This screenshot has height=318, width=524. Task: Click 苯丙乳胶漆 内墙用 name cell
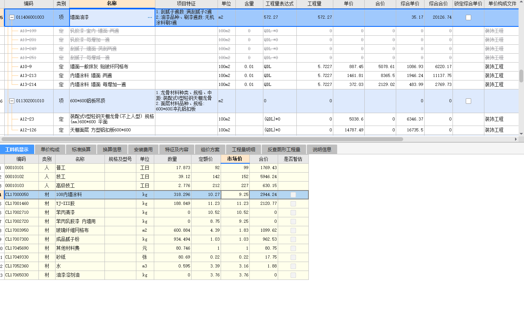click(80, 222)
